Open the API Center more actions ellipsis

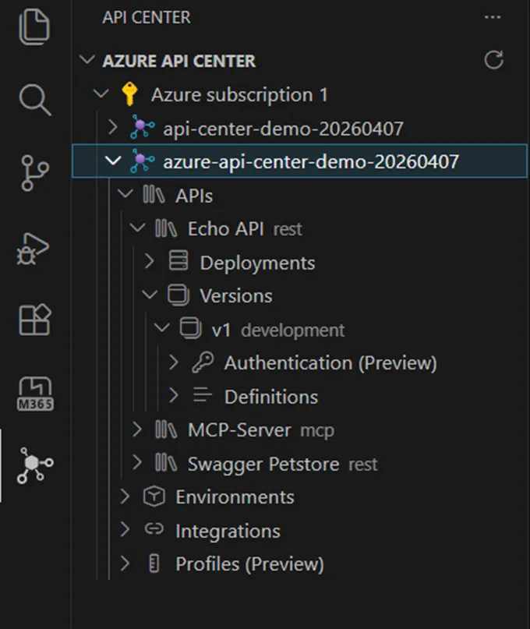493,17
